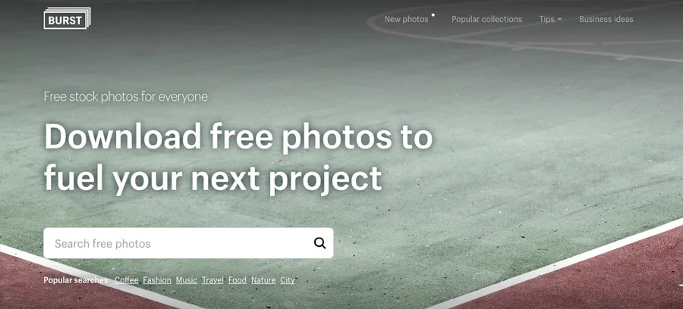Open the Tips menu
This screenshot has width=683, height=309.
(x=550, y=19)
